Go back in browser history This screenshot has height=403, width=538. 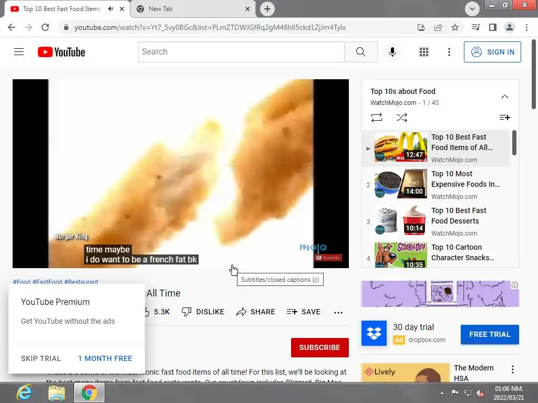12,27
